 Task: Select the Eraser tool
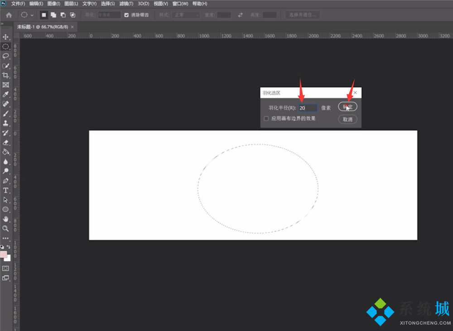pos(6,142)
